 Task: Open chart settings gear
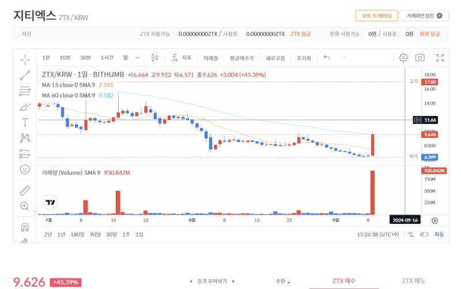tap(403, 58)
